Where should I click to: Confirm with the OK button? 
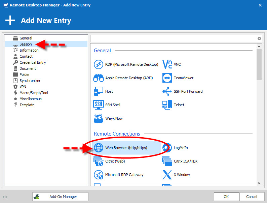226,197
